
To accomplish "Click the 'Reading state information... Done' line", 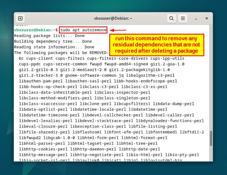I will [54, 47].
